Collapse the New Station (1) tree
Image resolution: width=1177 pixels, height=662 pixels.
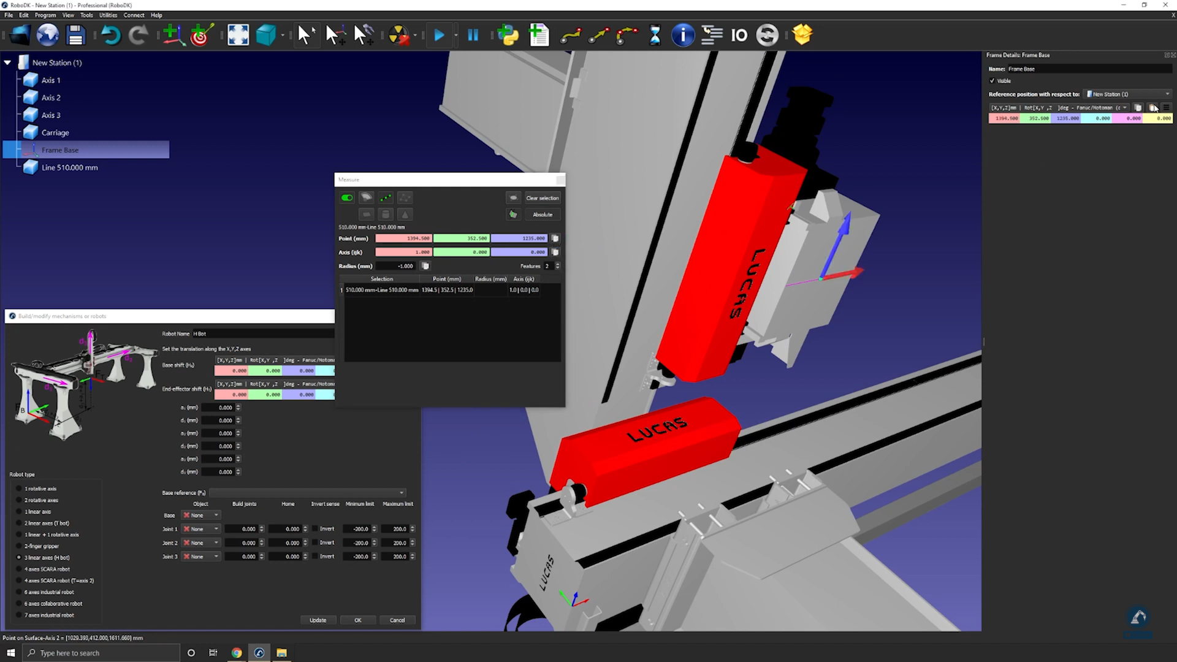tap(7, 63)
